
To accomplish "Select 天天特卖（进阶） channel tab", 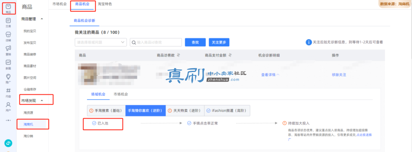I will (x=185, y=110).
